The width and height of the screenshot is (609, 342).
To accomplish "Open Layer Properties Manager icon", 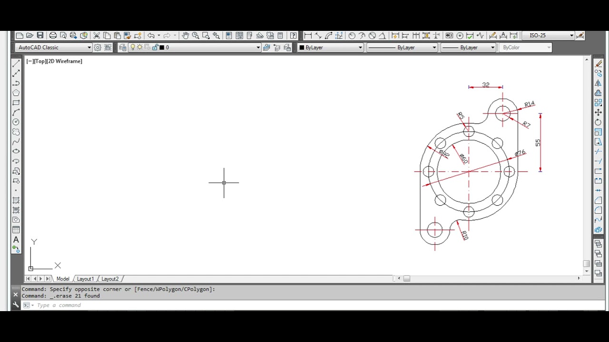I will click(122, 47).
